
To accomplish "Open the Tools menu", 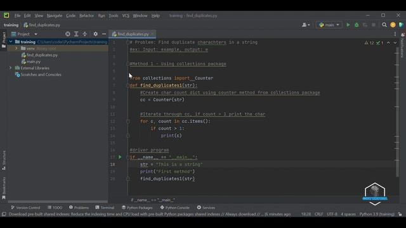I will pyautogui.click(x=113, y=15).
